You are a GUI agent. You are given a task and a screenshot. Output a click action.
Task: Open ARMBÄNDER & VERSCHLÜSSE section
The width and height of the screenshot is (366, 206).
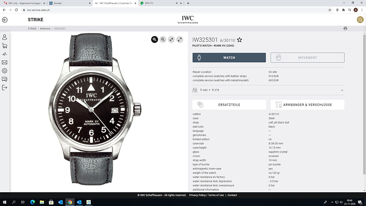[308, 105]
